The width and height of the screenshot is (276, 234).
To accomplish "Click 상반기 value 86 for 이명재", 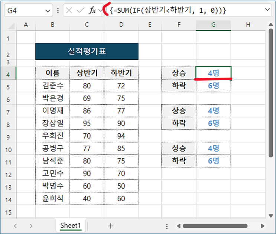I will point(87,111).
